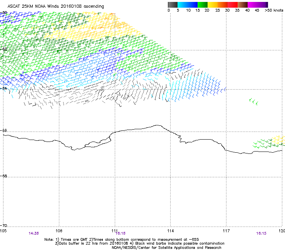The image size is (285, 250).
Task: Click the green 15-20 knots color band
Action: (x=203, y=5)
